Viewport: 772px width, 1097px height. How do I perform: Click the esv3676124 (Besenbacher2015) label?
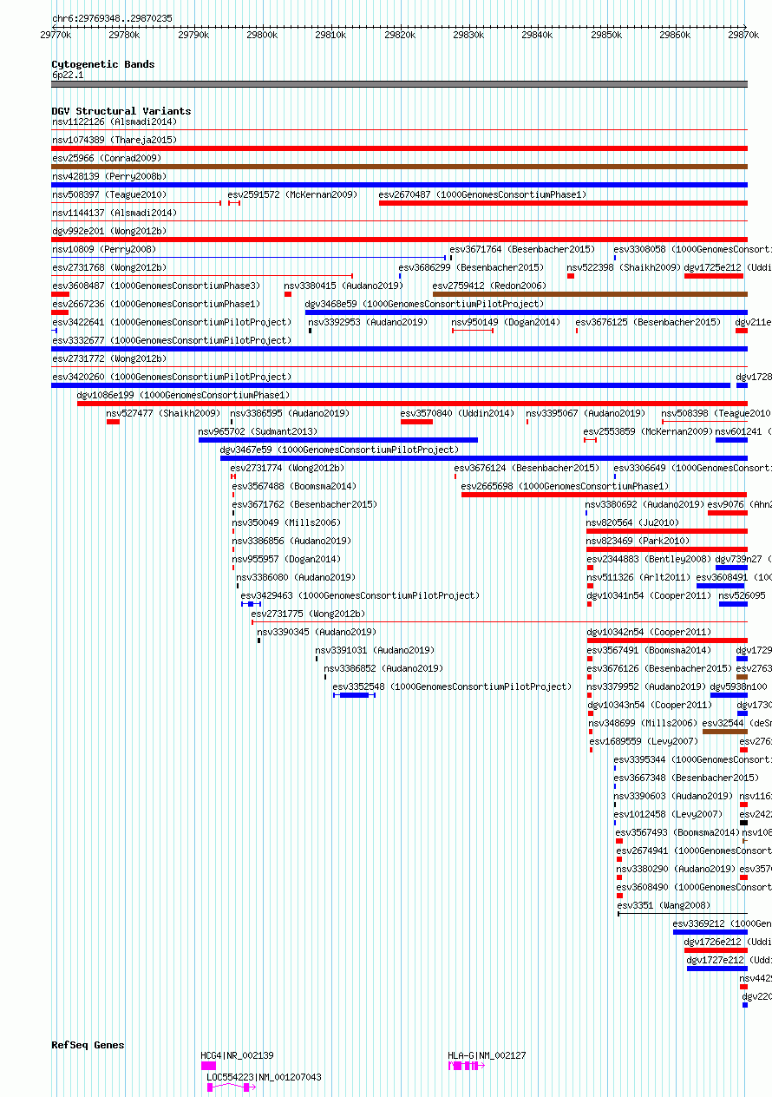point(527,468)
